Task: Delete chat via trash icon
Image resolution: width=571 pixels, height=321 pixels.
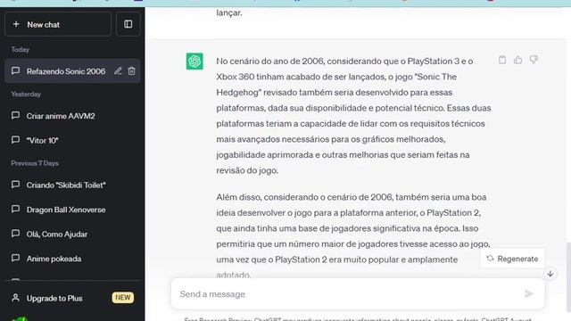Action: pyautogui.click(x=131, y=71)
